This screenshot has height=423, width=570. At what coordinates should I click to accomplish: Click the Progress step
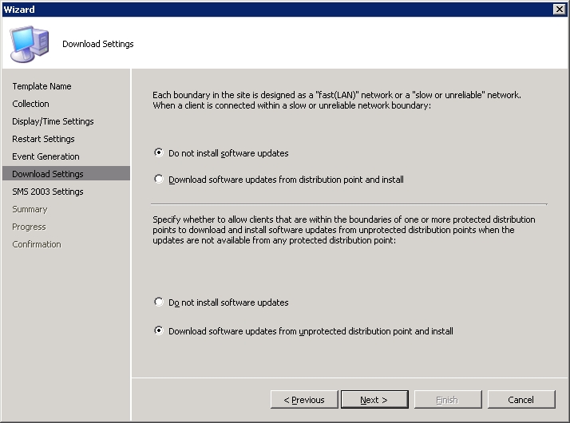click(x=29, y=227)
